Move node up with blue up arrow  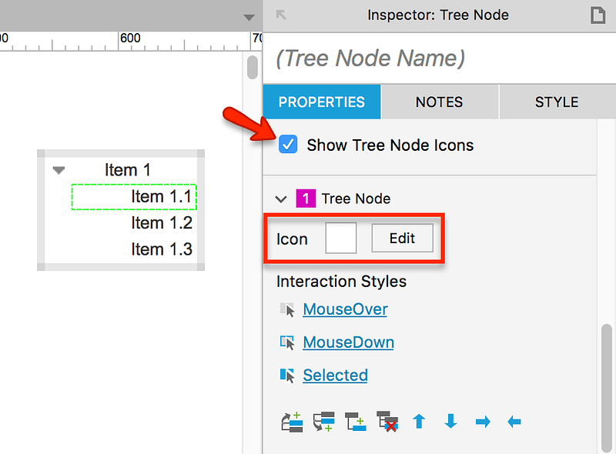tap(419, 422)
